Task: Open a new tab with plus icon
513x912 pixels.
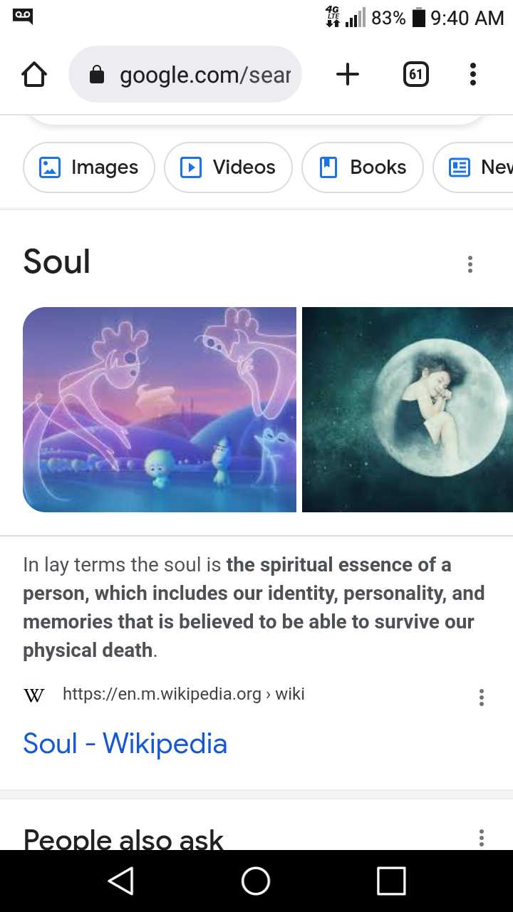Action: click(x=348, y=74)
